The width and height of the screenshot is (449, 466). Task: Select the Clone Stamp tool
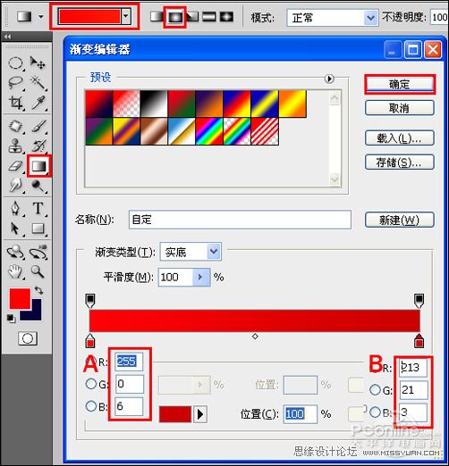(15, 146)
